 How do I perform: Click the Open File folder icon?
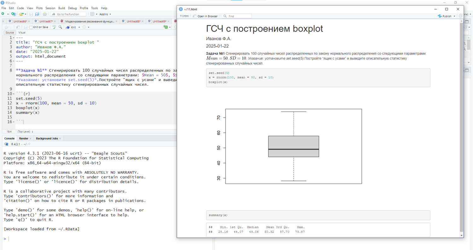[x=21, y=14]
